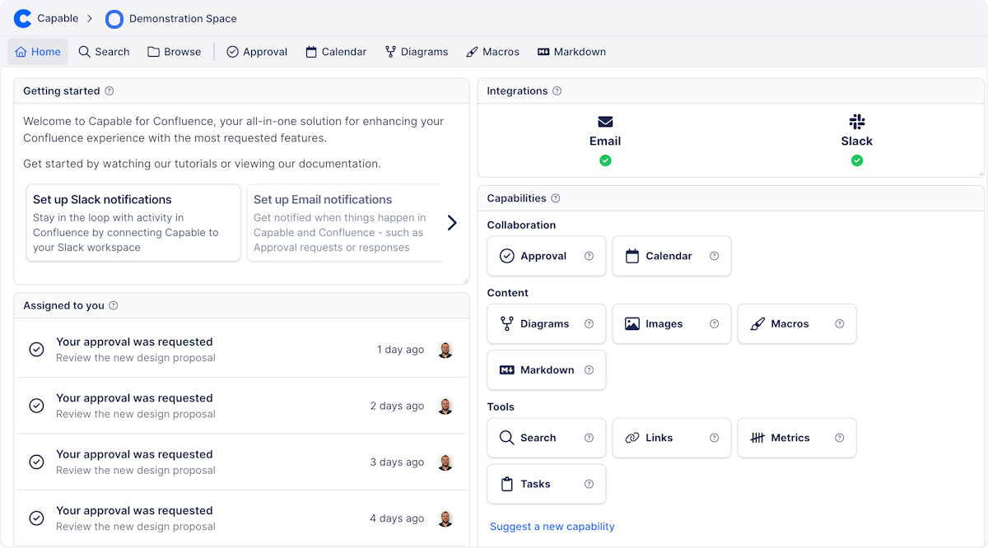Open Set up Slack notifications tutorial card

tap(133, 223)
